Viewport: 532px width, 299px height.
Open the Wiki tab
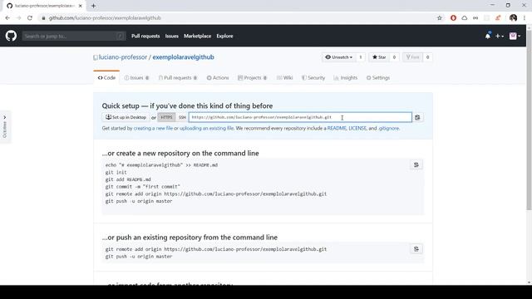click(x=284, y=77)
